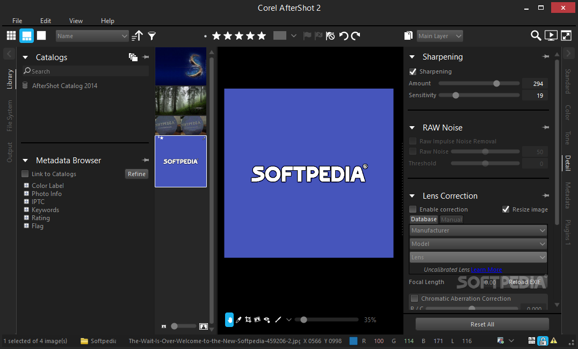Open the Name sort dropdown

click(92, 36)
